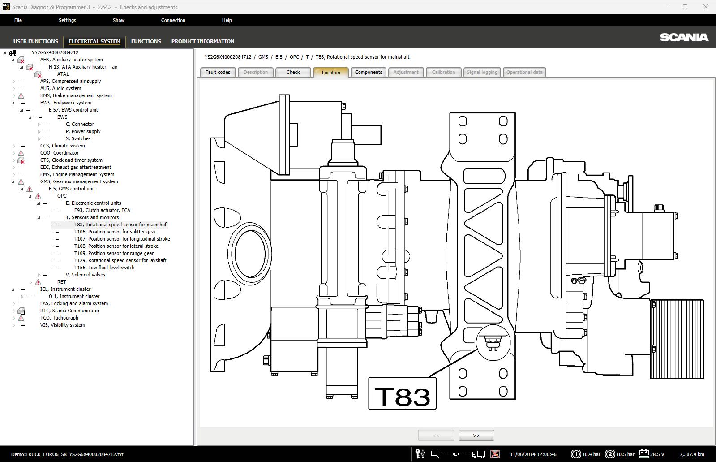
Task: Click the next image >> button
Action: (x=476, y=436)
